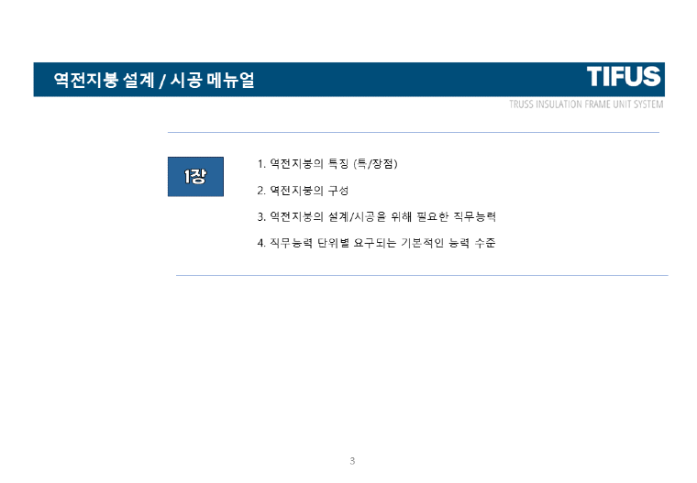Click the TIFUS logo in the header

(624, 77)
